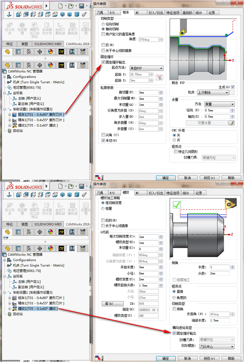Expand Configurations node in tree with highlighted 粗车1
Screen dimensions: 244x362
point(5,77)
